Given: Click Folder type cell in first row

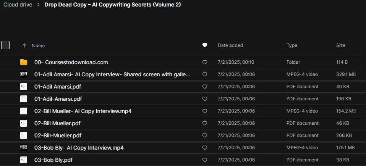Looking at the screenshot, I should click(x=293, y=62).
